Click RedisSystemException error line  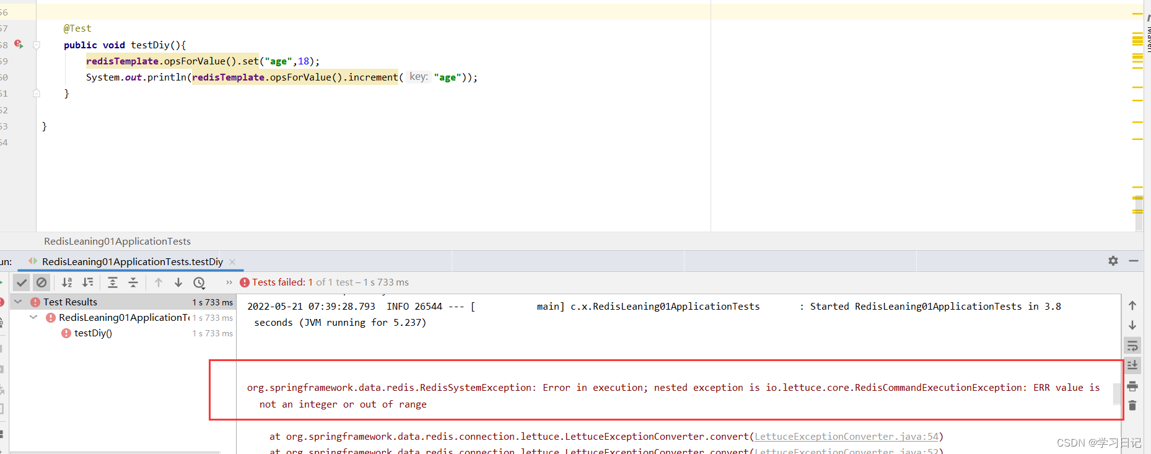673,388
